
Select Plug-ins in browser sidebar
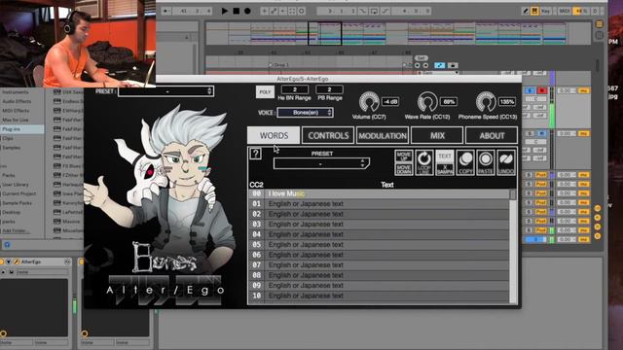pyautogui.click(x=22, y=129)
